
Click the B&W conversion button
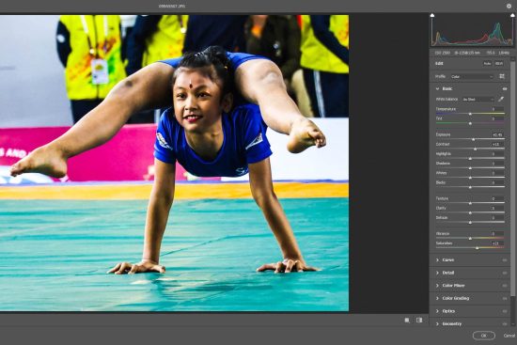click(x=499, y=63)
